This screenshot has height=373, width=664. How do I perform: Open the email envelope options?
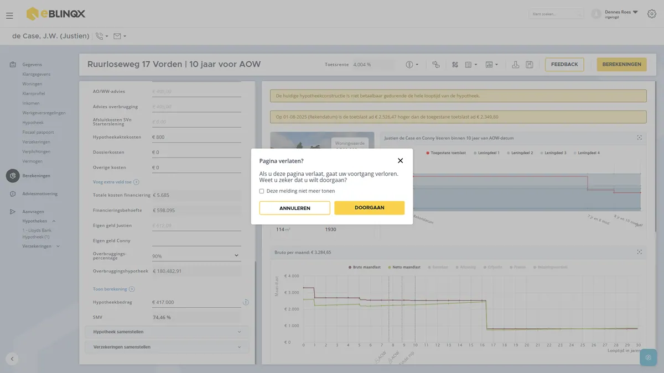(x=120, y=36)
